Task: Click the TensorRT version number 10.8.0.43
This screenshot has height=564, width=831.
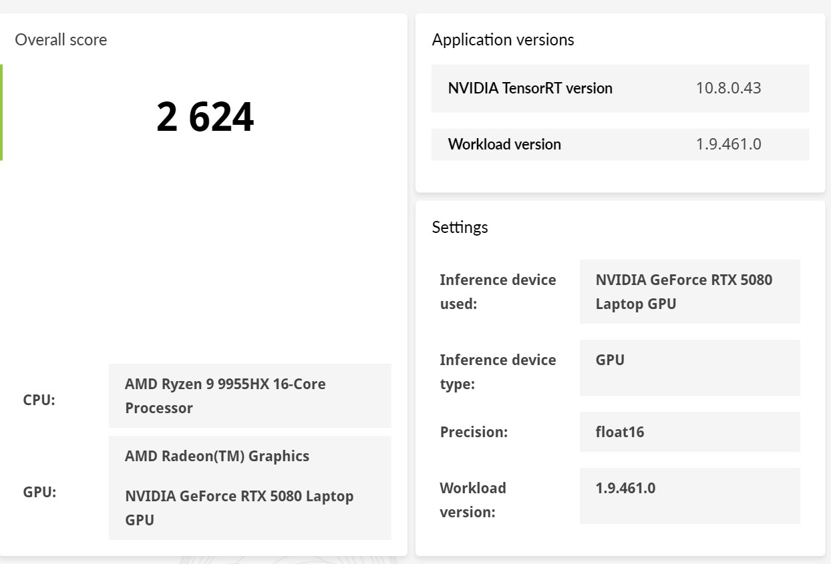Action: point(728,88)
